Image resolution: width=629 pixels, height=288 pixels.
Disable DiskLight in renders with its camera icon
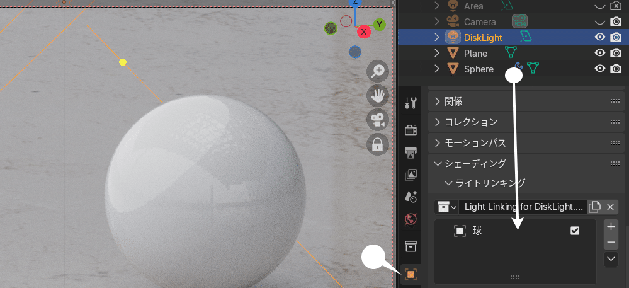pos(616,37)
